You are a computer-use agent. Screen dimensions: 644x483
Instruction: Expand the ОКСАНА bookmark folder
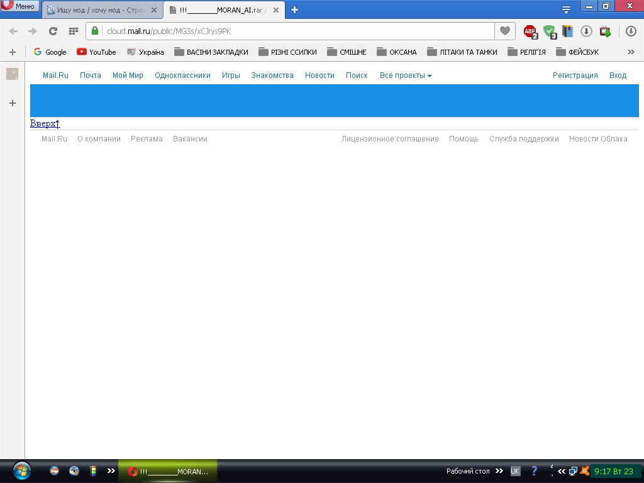(x=397, y=52)
